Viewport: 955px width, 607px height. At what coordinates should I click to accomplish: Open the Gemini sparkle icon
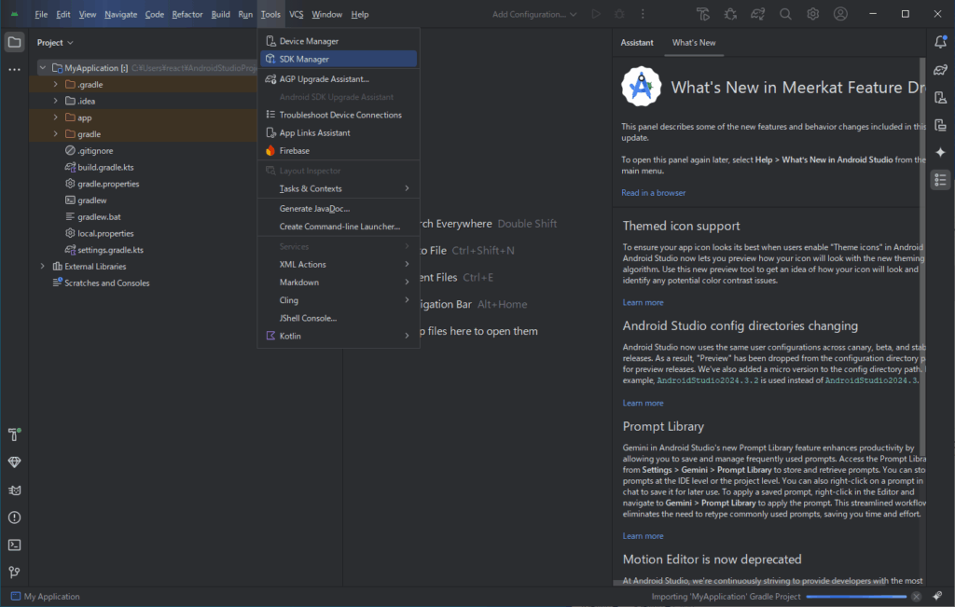coord(940,152)
